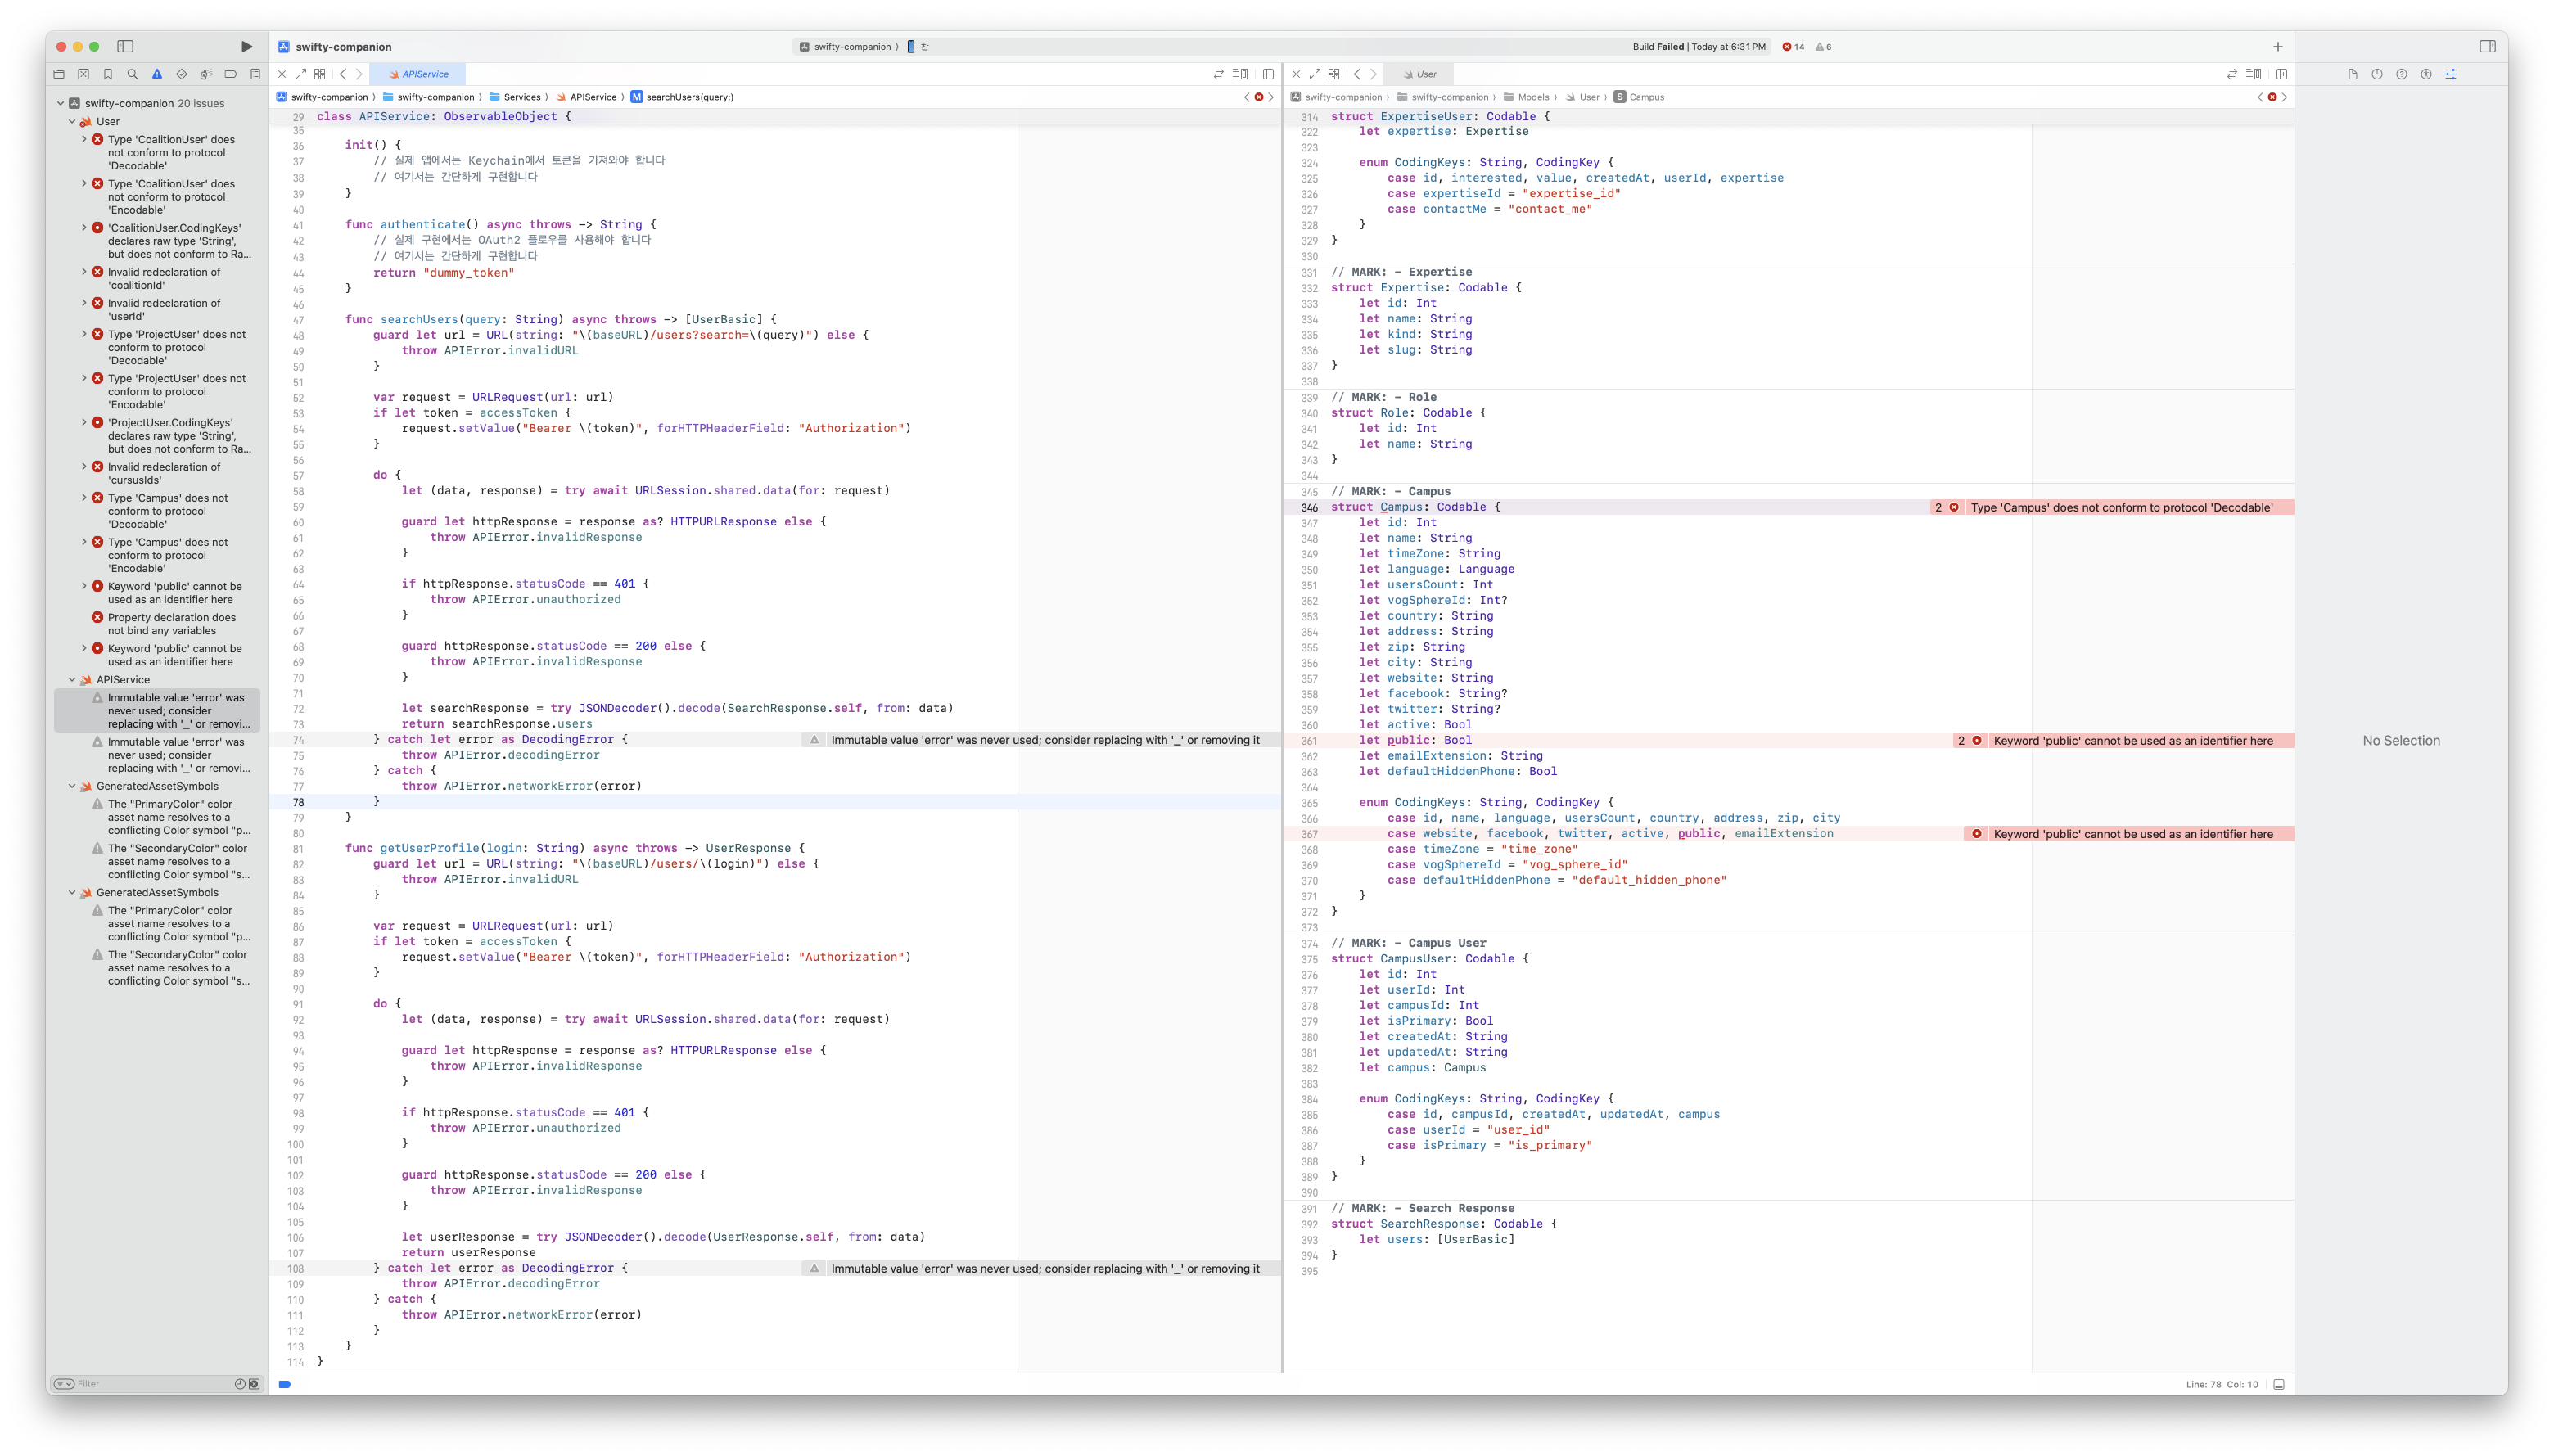Screen dimensions: 2554x1456
Task: Click the Filter field in issue navigator
Action: pos(150,1384)
